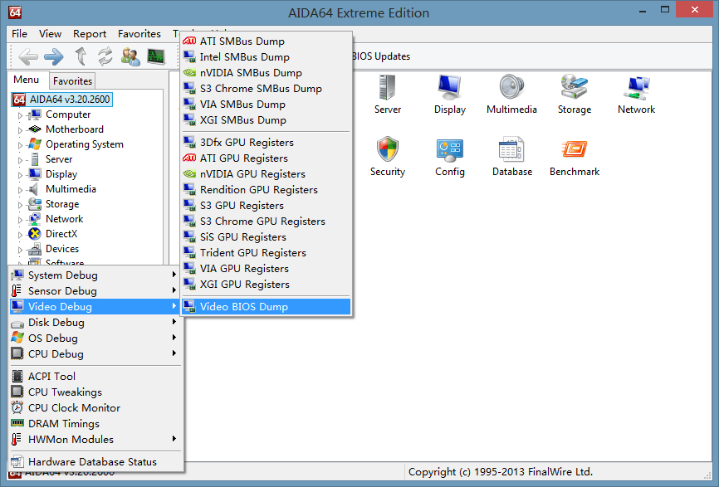The height and width of the screenshot is (487, 719).
Task: Expand the Computer tree node
Action: 20,115
